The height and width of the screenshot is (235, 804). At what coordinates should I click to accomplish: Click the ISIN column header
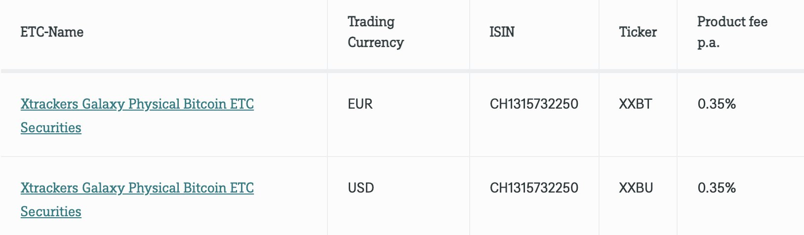(x=502, y=32)
